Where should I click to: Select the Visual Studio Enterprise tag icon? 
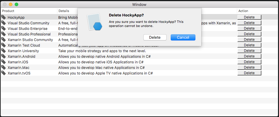[4, 28]
